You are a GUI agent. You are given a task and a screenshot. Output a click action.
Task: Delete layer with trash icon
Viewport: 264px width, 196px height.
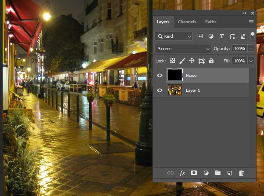[x=241, y=173]
